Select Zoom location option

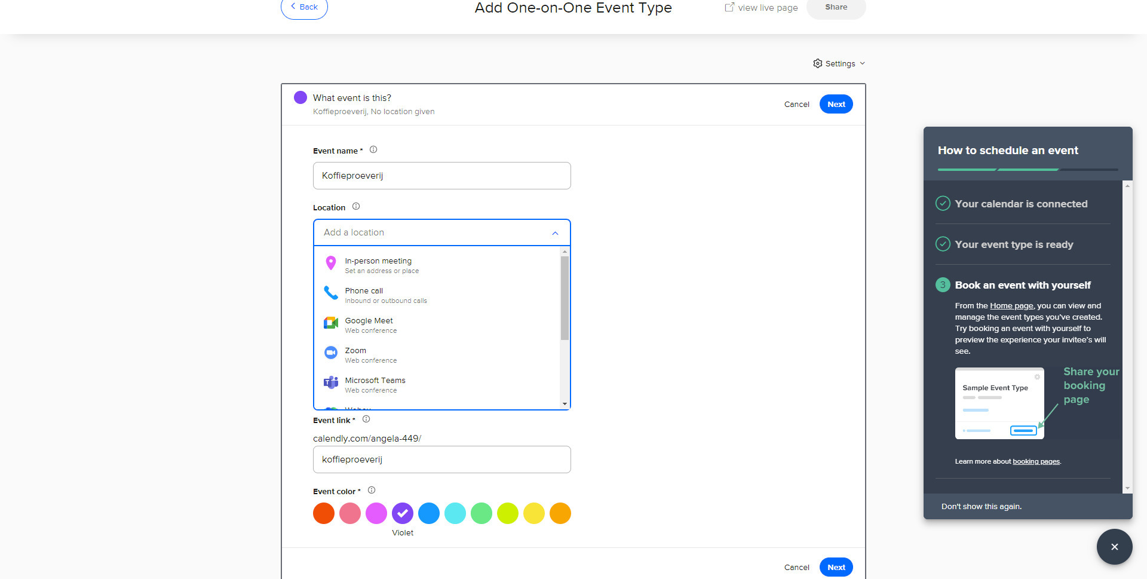pos(437,355)
